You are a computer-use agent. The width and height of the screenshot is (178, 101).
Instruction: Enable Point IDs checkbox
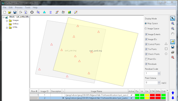coord(146,59)
